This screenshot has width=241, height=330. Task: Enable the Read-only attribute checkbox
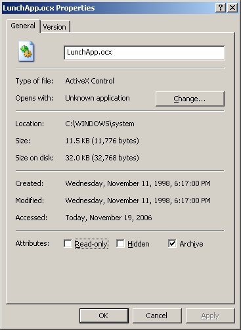click(x=68, y=243)
